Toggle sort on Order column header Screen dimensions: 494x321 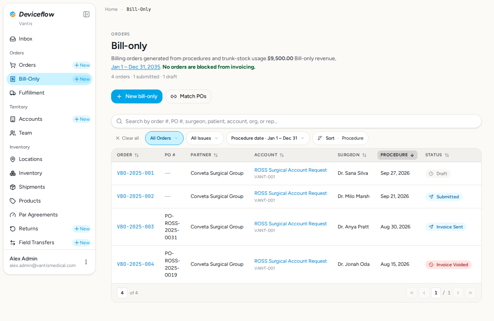[x=128, y=155]
